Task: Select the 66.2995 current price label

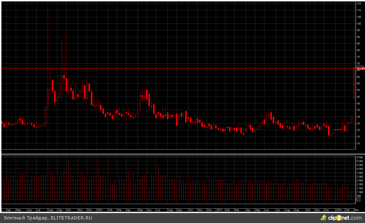Action: pos(360,68)
